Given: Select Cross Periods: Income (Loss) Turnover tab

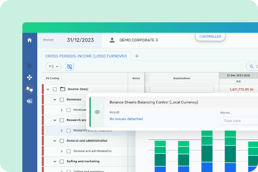Looking at the screenshot, I should point(86,56).
